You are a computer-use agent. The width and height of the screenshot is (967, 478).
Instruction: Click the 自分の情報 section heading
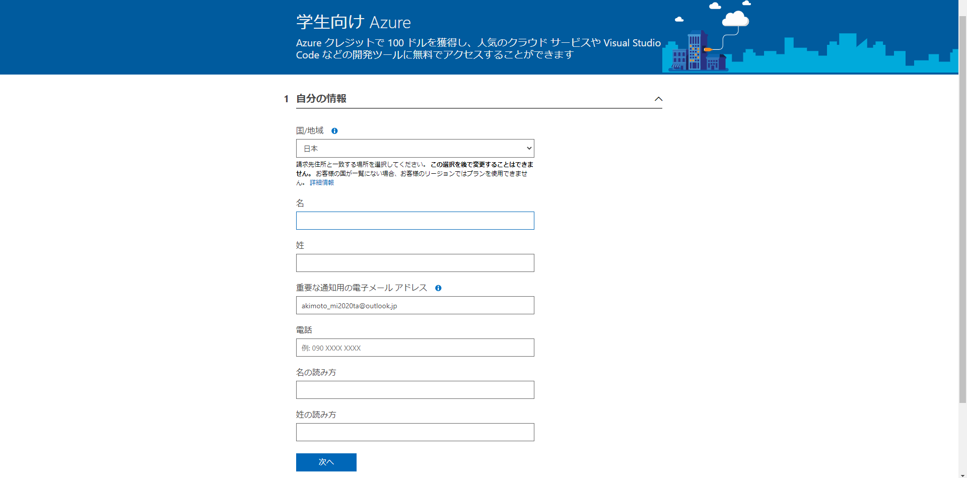321,99
